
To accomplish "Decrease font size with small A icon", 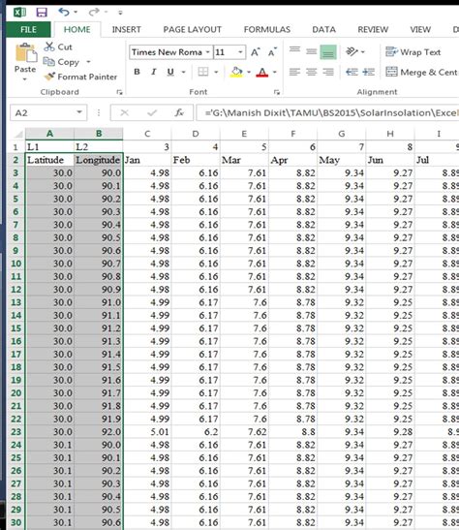I will [x=272, y=52].
